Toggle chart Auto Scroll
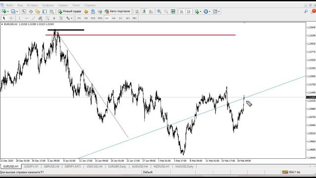This screenshot has width=316, height=178. click(182, 11)
